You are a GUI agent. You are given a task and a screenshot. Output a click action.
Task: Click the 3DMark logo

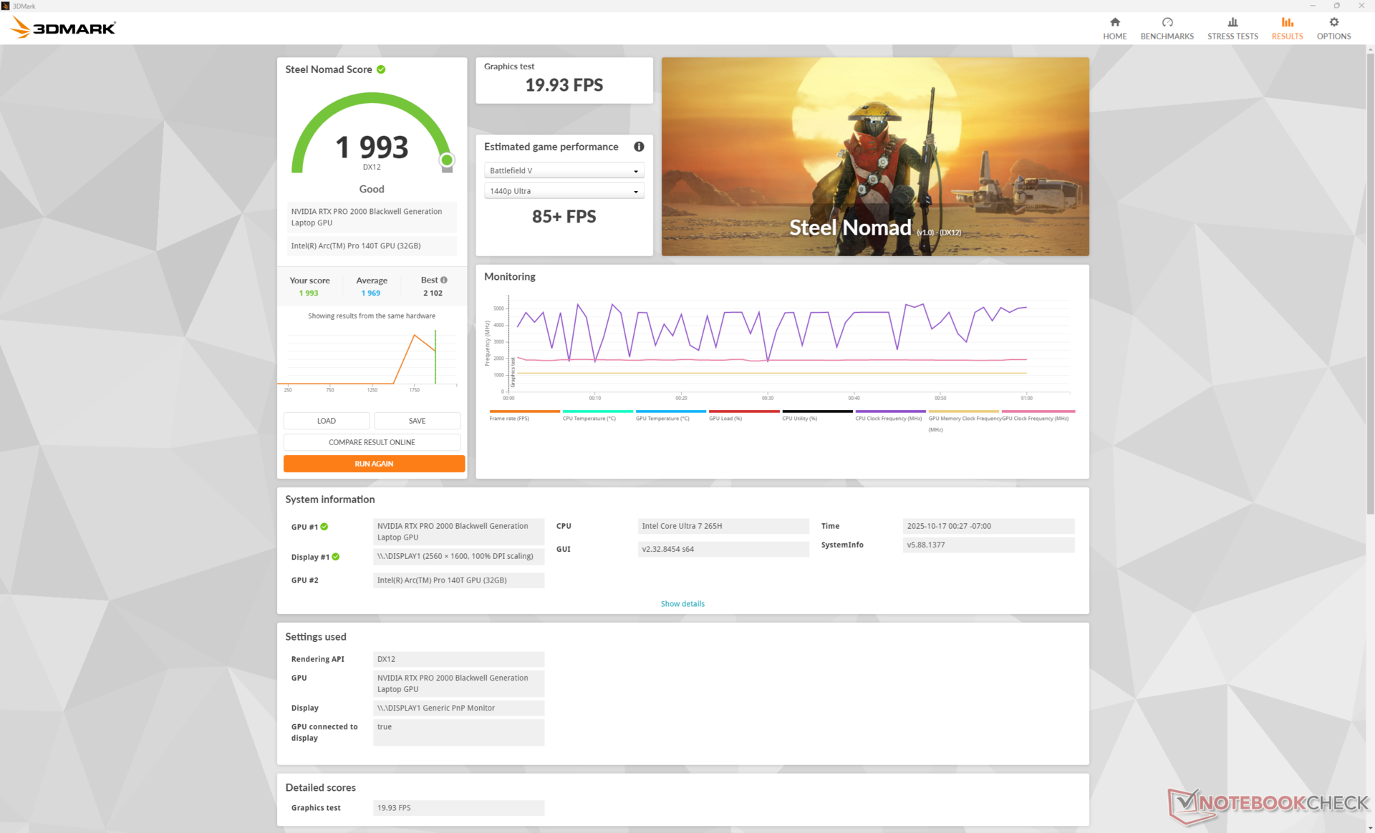(x=63, y=28)
